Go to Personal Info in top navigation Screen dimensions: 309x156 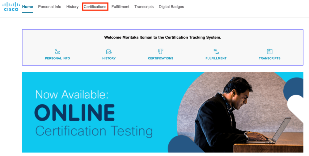pos(50,7)
